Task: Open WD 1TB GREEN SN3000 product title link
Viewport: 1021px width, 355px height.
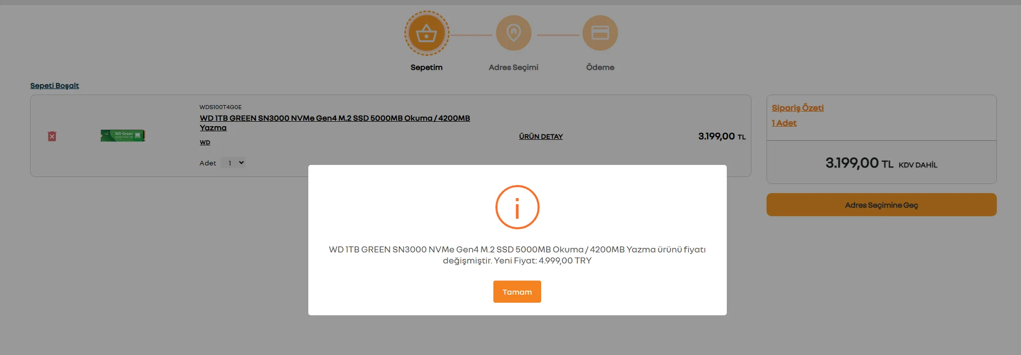Action: coord(334,123)
